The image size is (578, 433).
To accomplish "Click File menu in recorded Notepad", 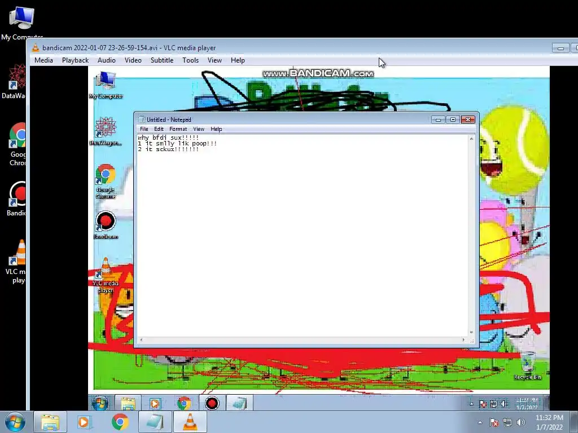I will [144, 129].
